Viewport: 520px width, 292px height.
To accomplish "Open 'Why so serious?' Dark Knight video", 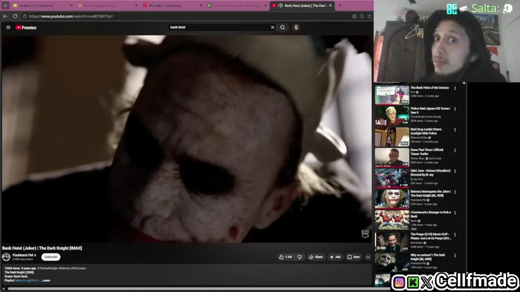I will point(428,257).
